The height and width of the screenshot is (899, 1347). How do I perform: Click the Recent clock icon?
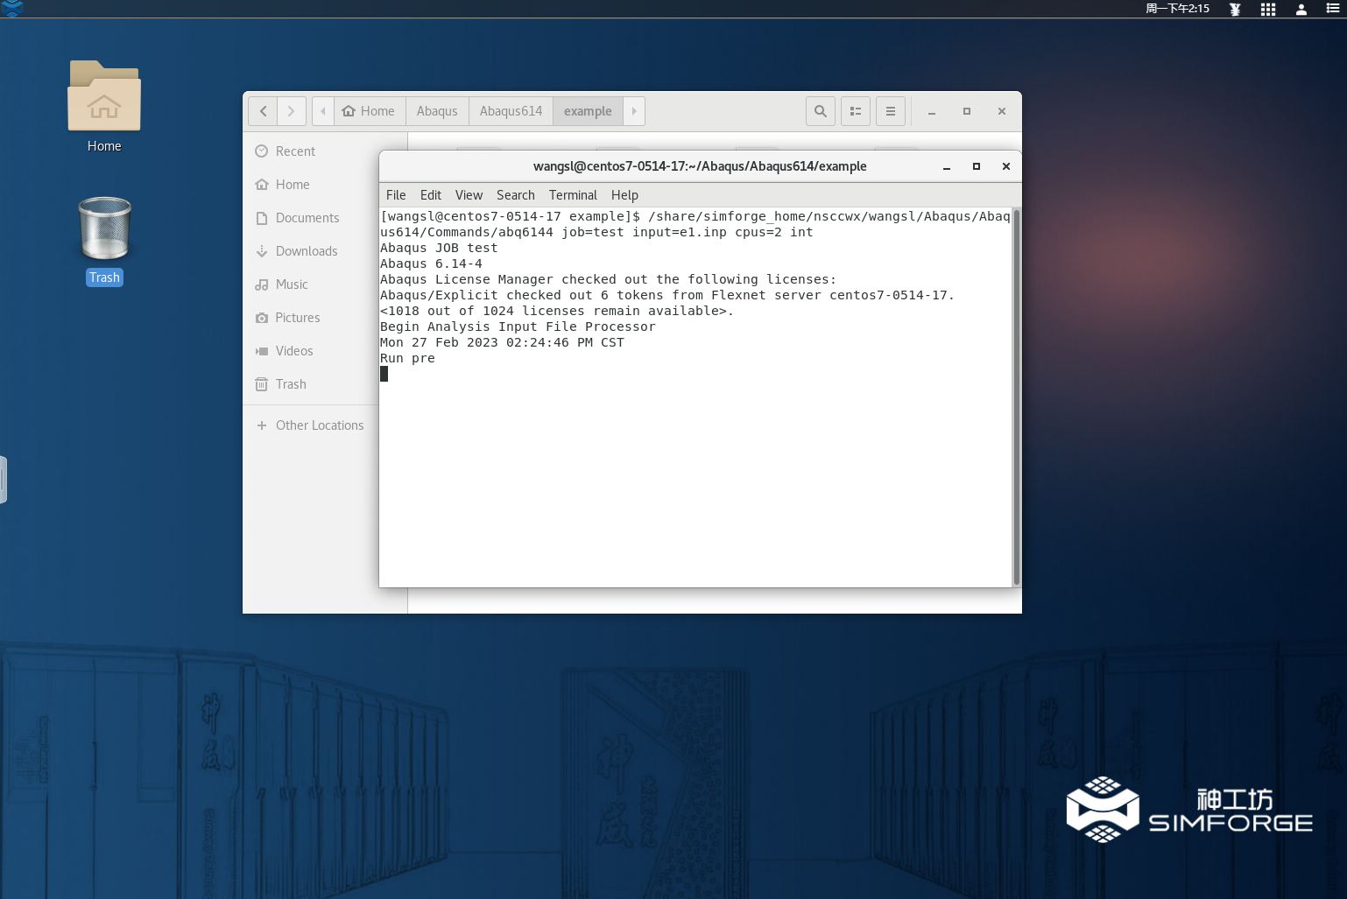262,151
